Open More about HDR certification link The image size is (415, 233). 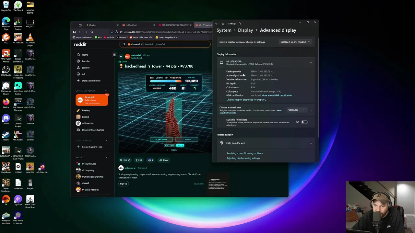tap(277, 95)
